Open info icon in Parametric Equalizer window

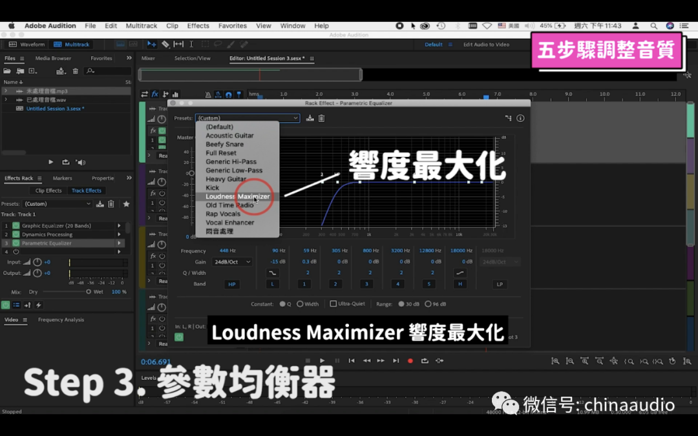[x=520, y=118]
